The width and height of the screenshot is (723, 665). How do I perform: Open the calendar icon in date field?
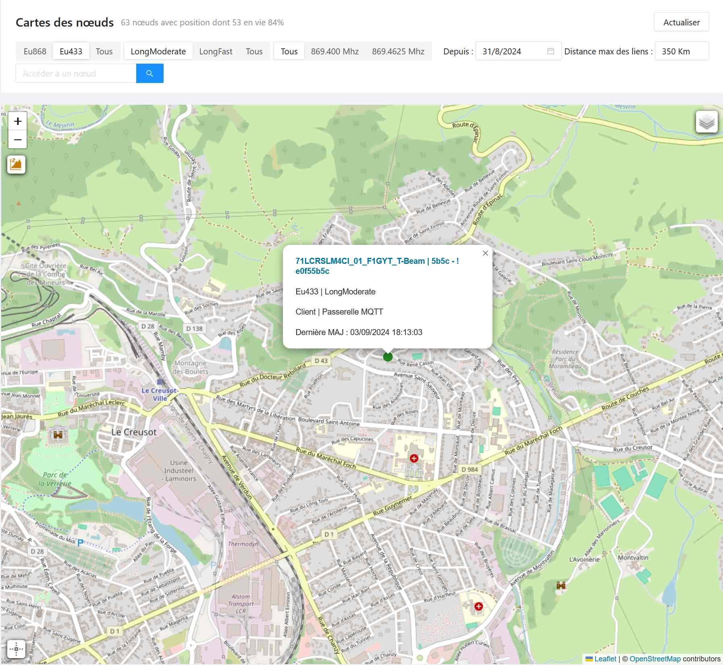click(551, 51)
